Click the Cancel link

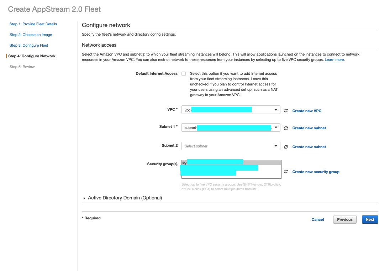[x=317, y=219]
